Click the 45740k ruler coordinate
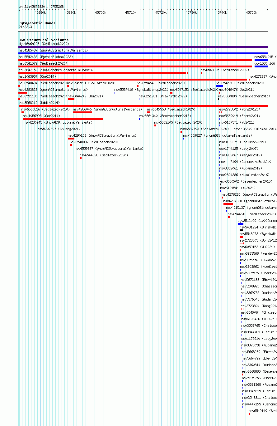Screen dimensions: 277x426 tap(221, 13)
